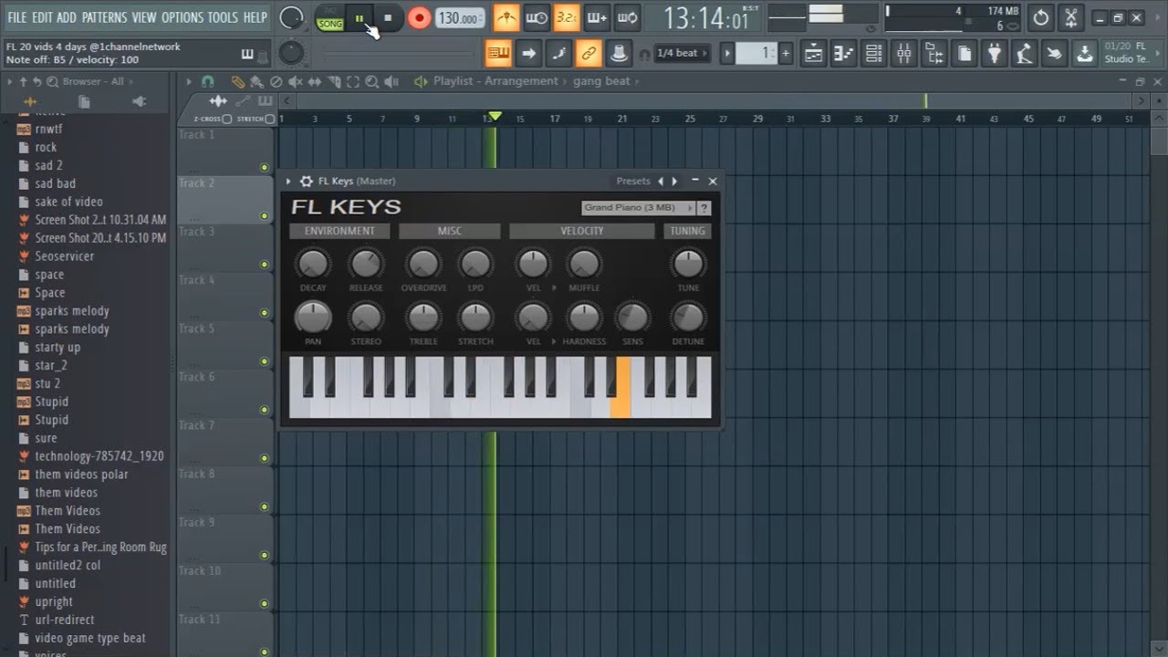Click the plus button to add pattern
The image size is (1168, 657).
[786, 53]
